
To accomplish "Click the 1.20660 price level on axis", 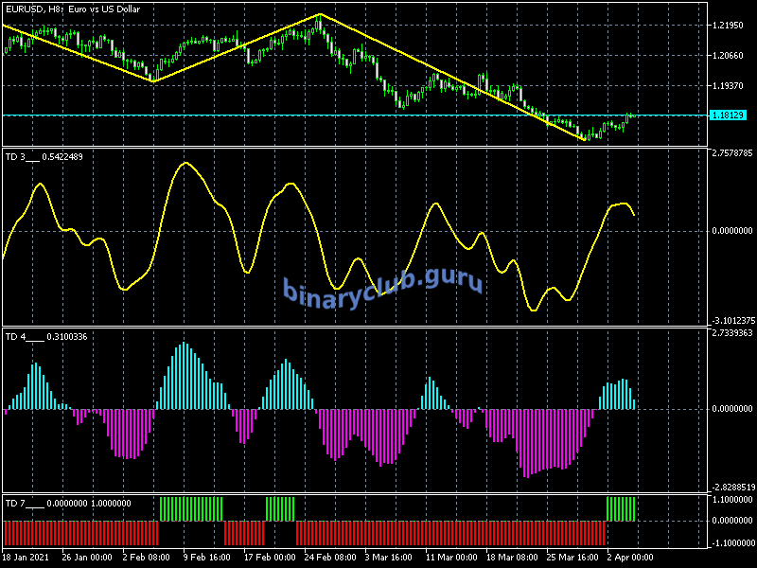I will 729,56.
